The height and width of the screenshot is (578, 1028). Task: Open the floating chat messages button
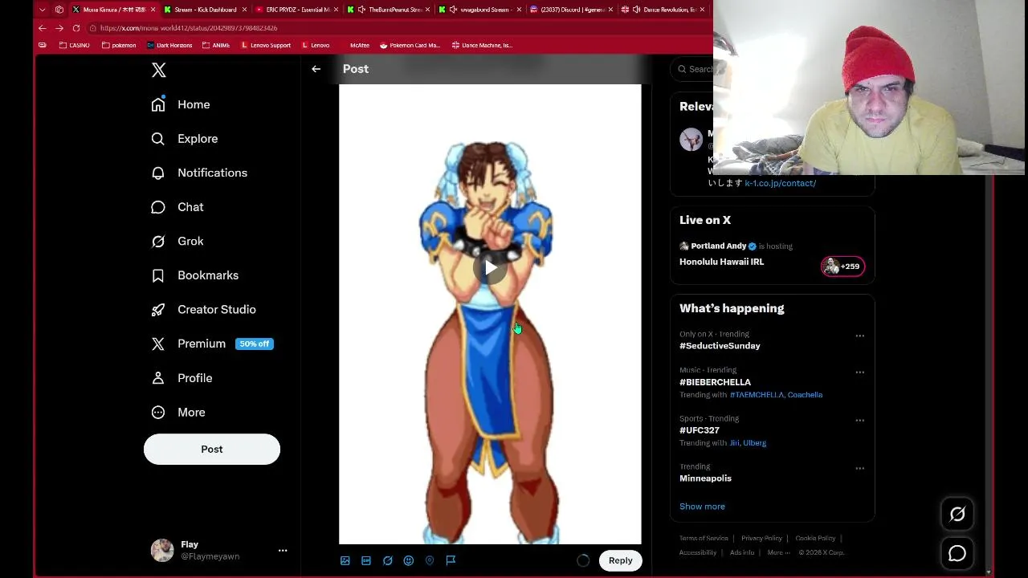tap(957, 553)
